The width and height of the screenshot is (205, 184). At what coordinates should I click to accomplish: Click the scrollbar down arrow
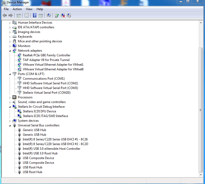point(201,175)
